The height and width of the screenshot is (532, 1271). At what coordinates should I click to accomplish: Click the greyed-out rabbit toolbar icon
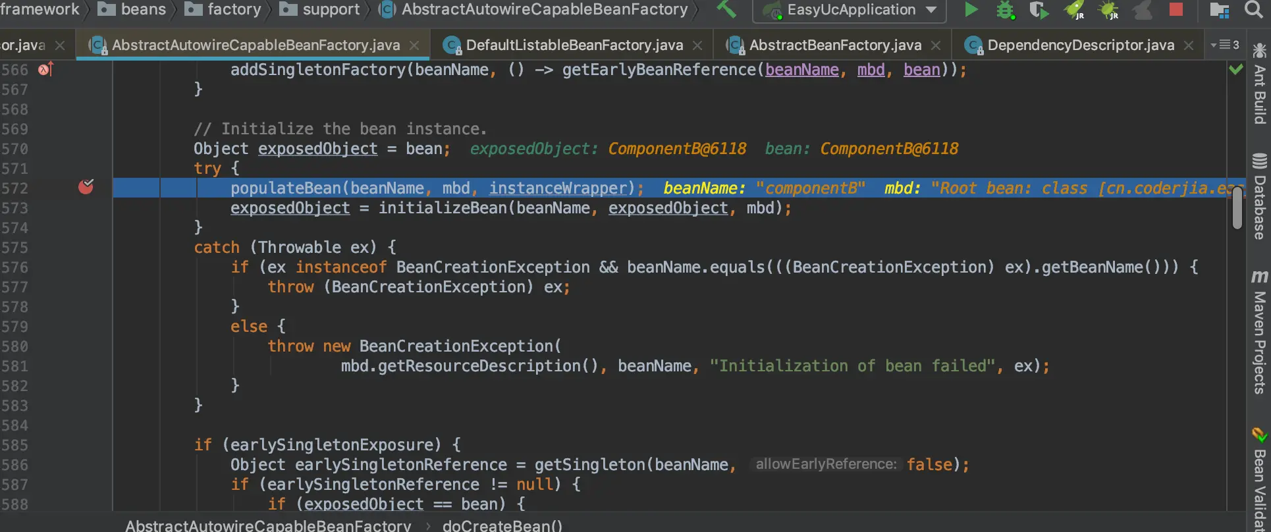click(x=1143, y=10)
